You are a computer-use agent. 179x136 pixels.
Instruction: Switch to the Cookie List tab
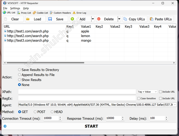40,13
